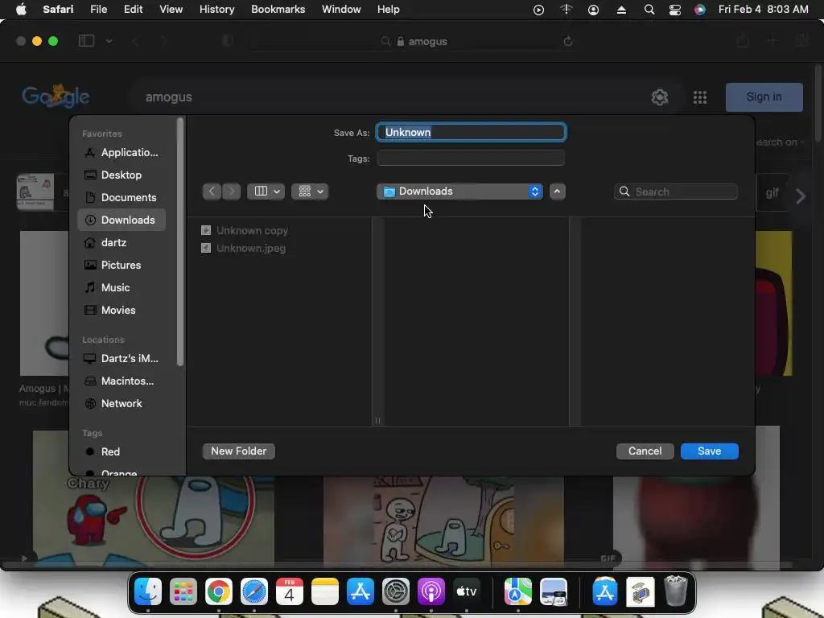Select Dartz's iMac under Locations
This screenshot has width=824, height=618.
pos(122,358)
